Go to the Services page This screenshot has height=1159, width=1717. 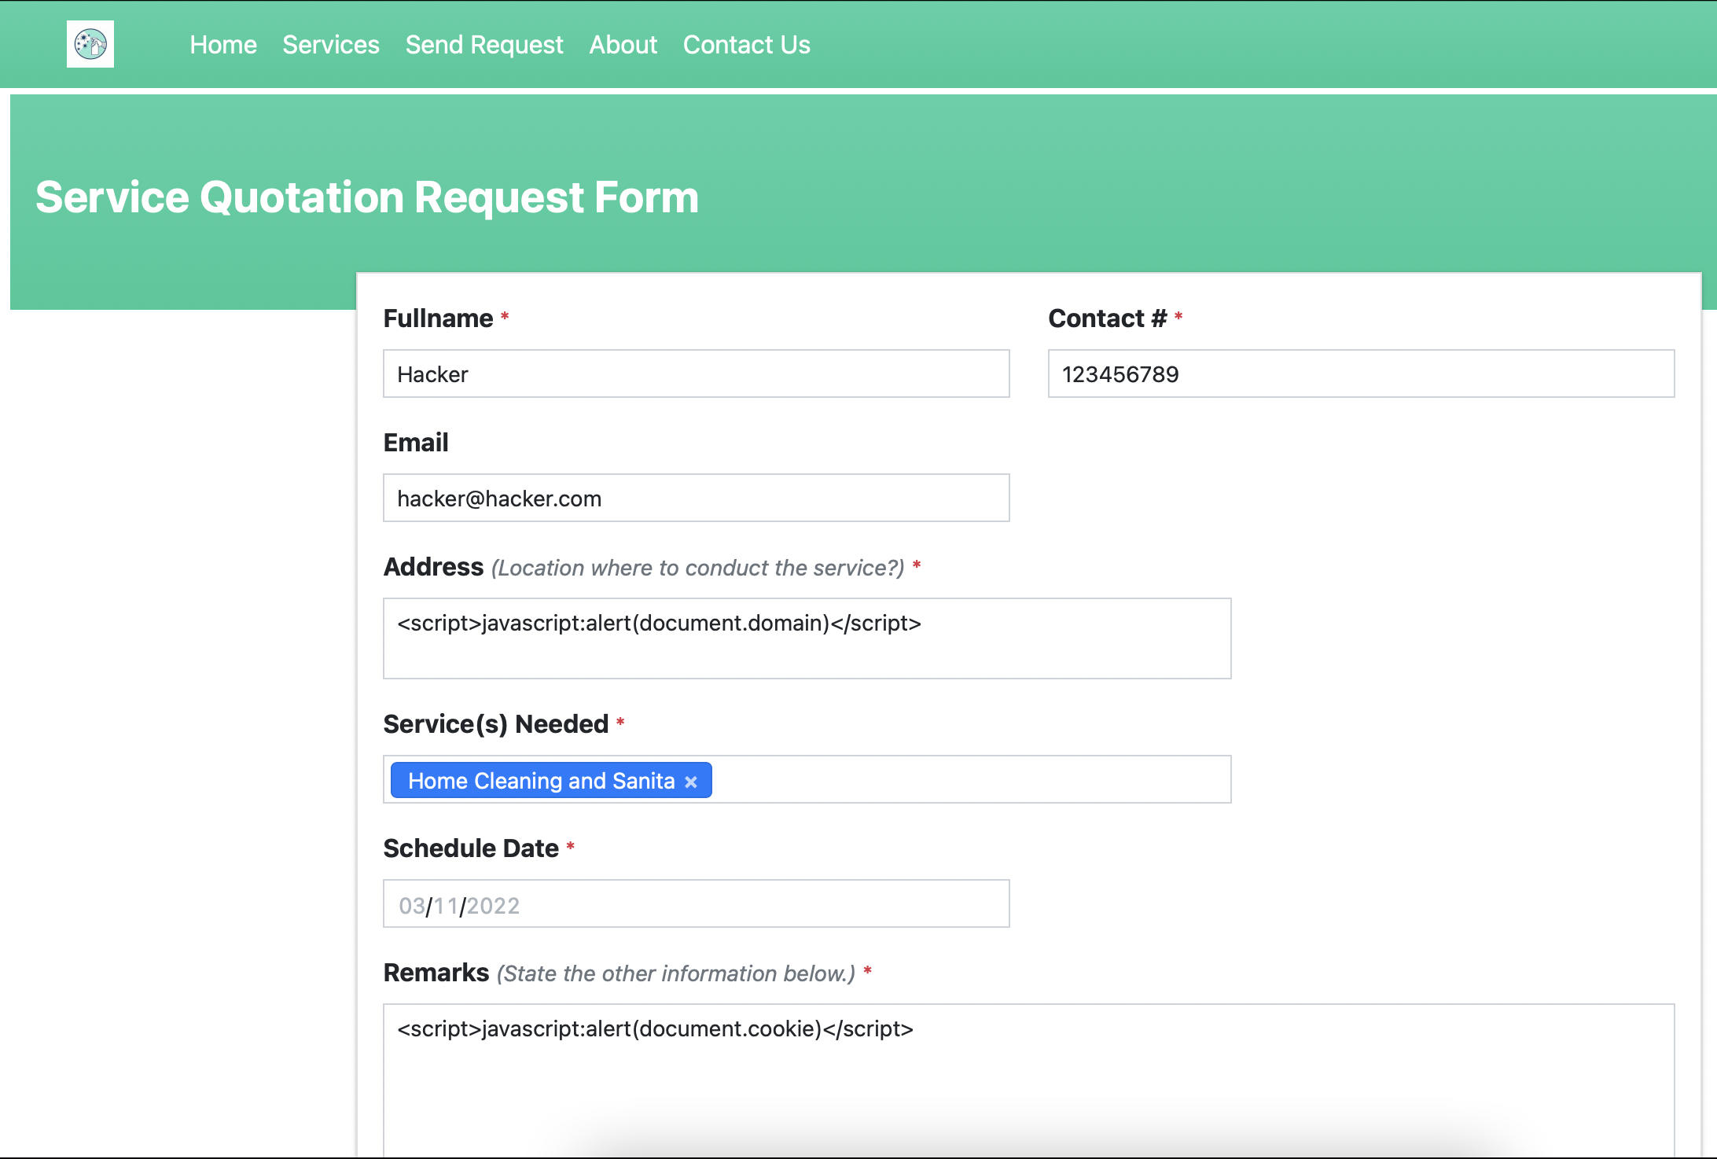[331, 45]
